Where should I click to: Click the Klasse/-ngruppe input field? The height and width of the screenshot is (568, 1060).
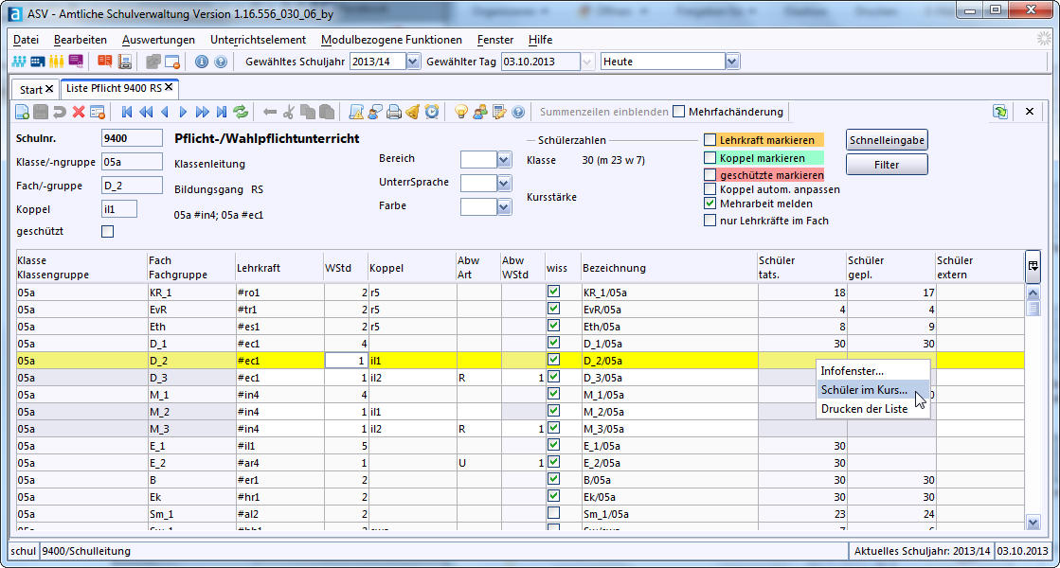[x=132, y=162]
